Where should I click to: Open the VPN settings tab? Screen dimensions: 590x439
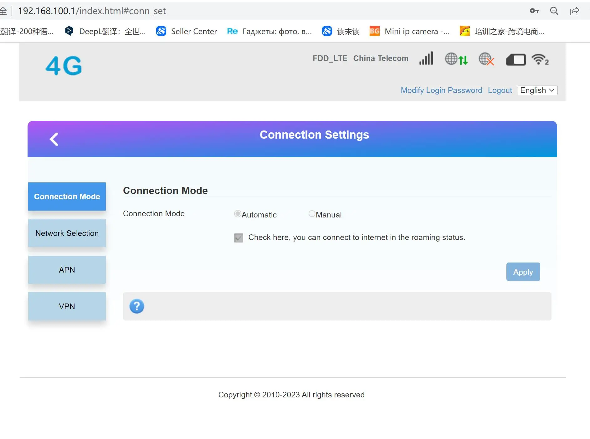pyautogui.click(x=67, y=306)
